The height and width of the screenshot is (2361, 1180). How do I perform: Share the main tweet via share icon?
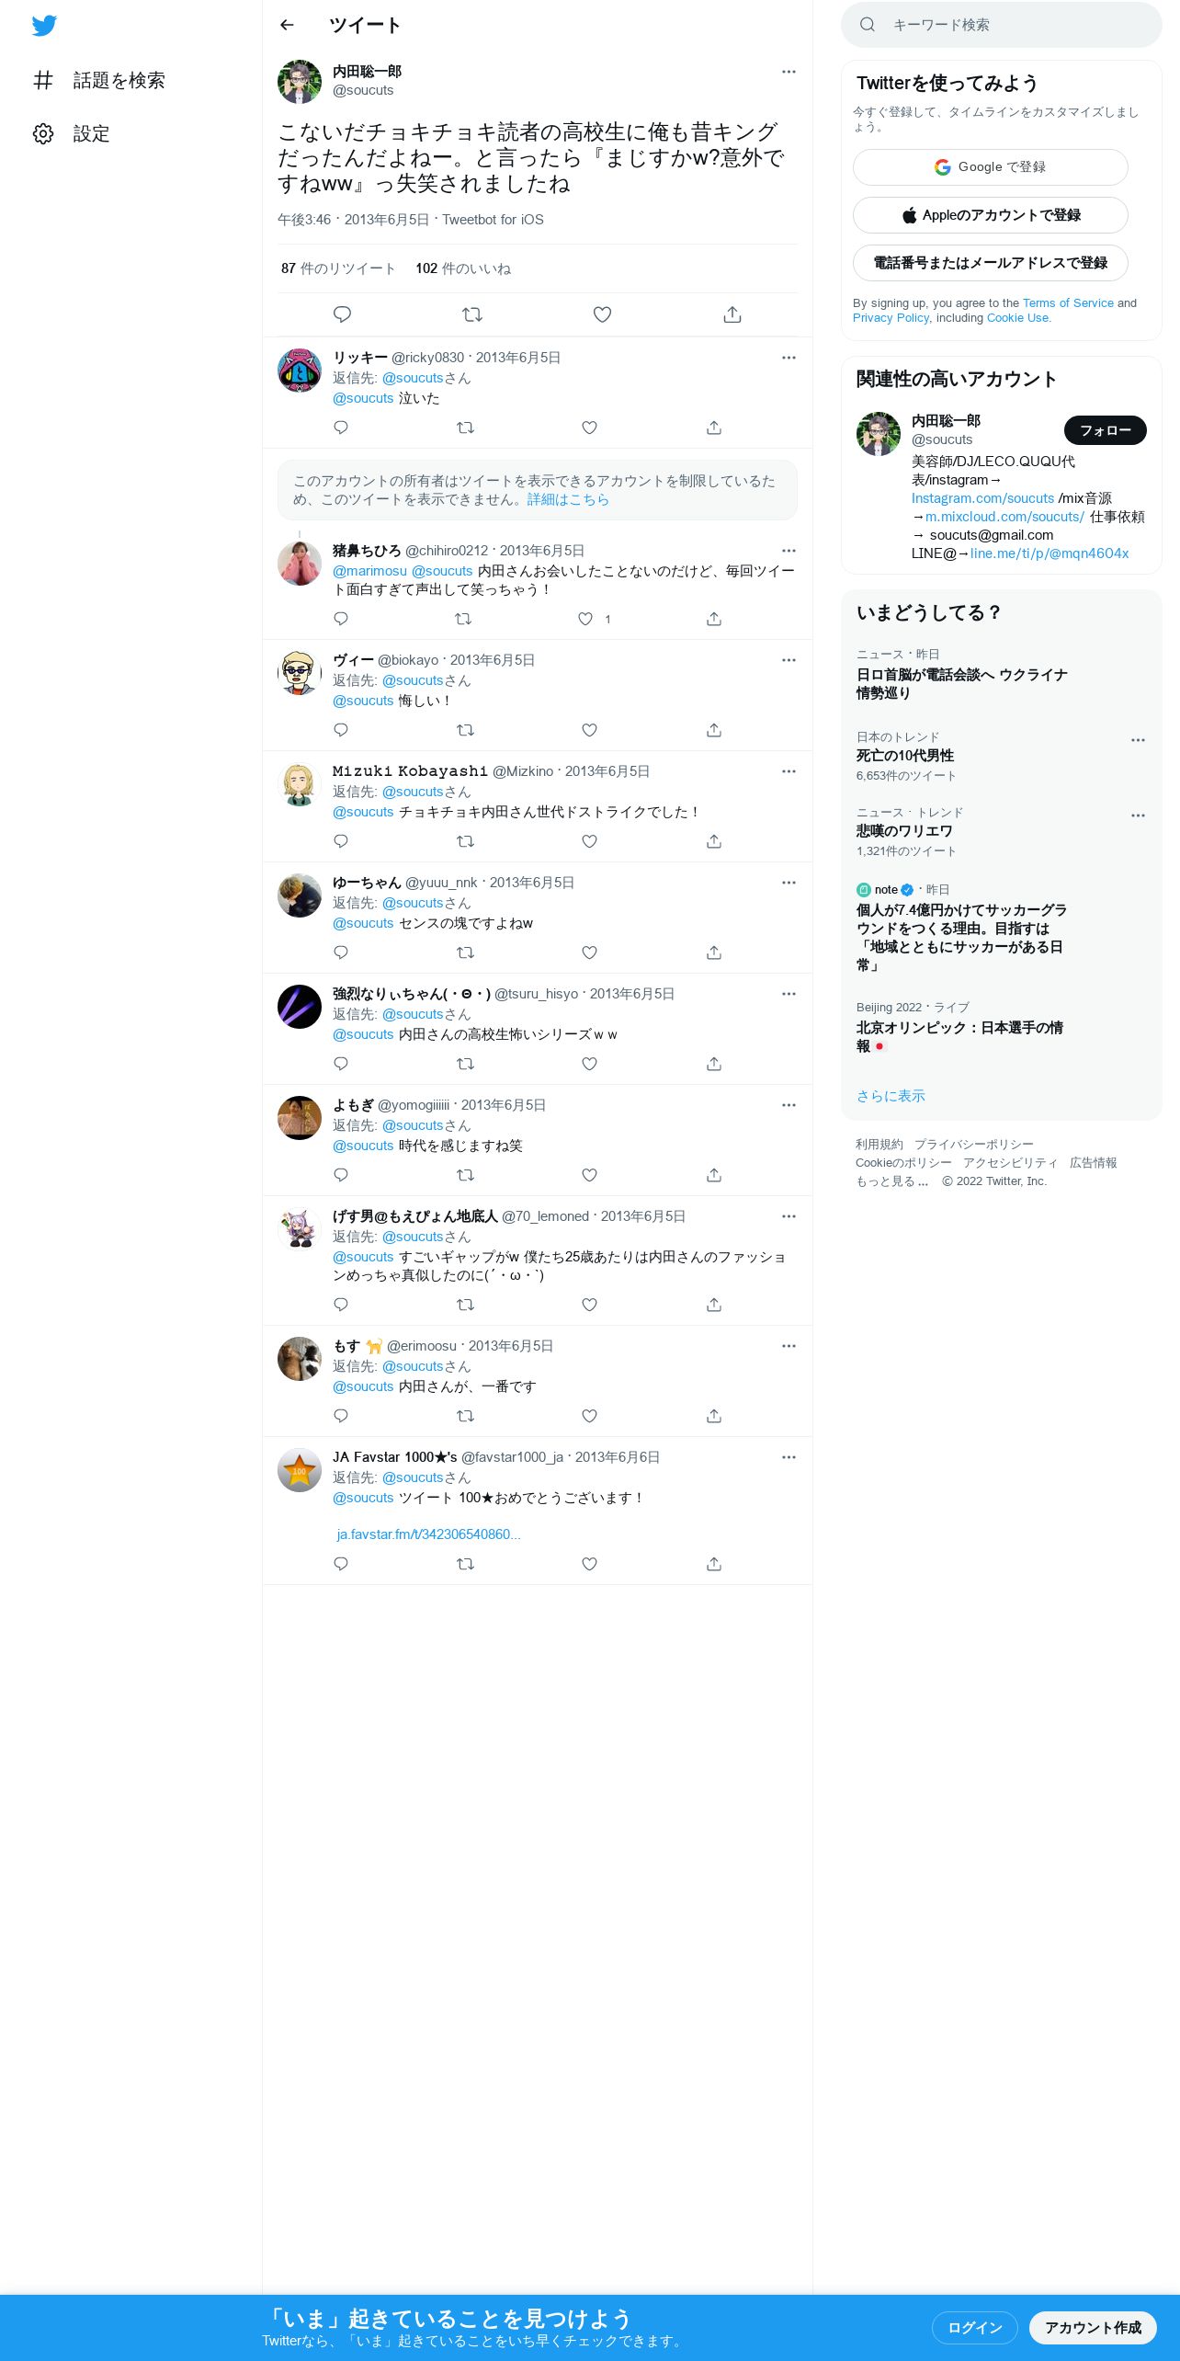(x=732, y=314)
